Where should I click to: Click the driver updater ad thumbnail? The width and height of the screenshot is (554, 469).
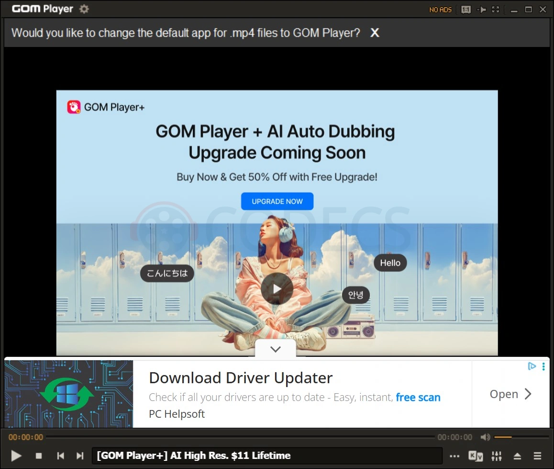point(69,394)
